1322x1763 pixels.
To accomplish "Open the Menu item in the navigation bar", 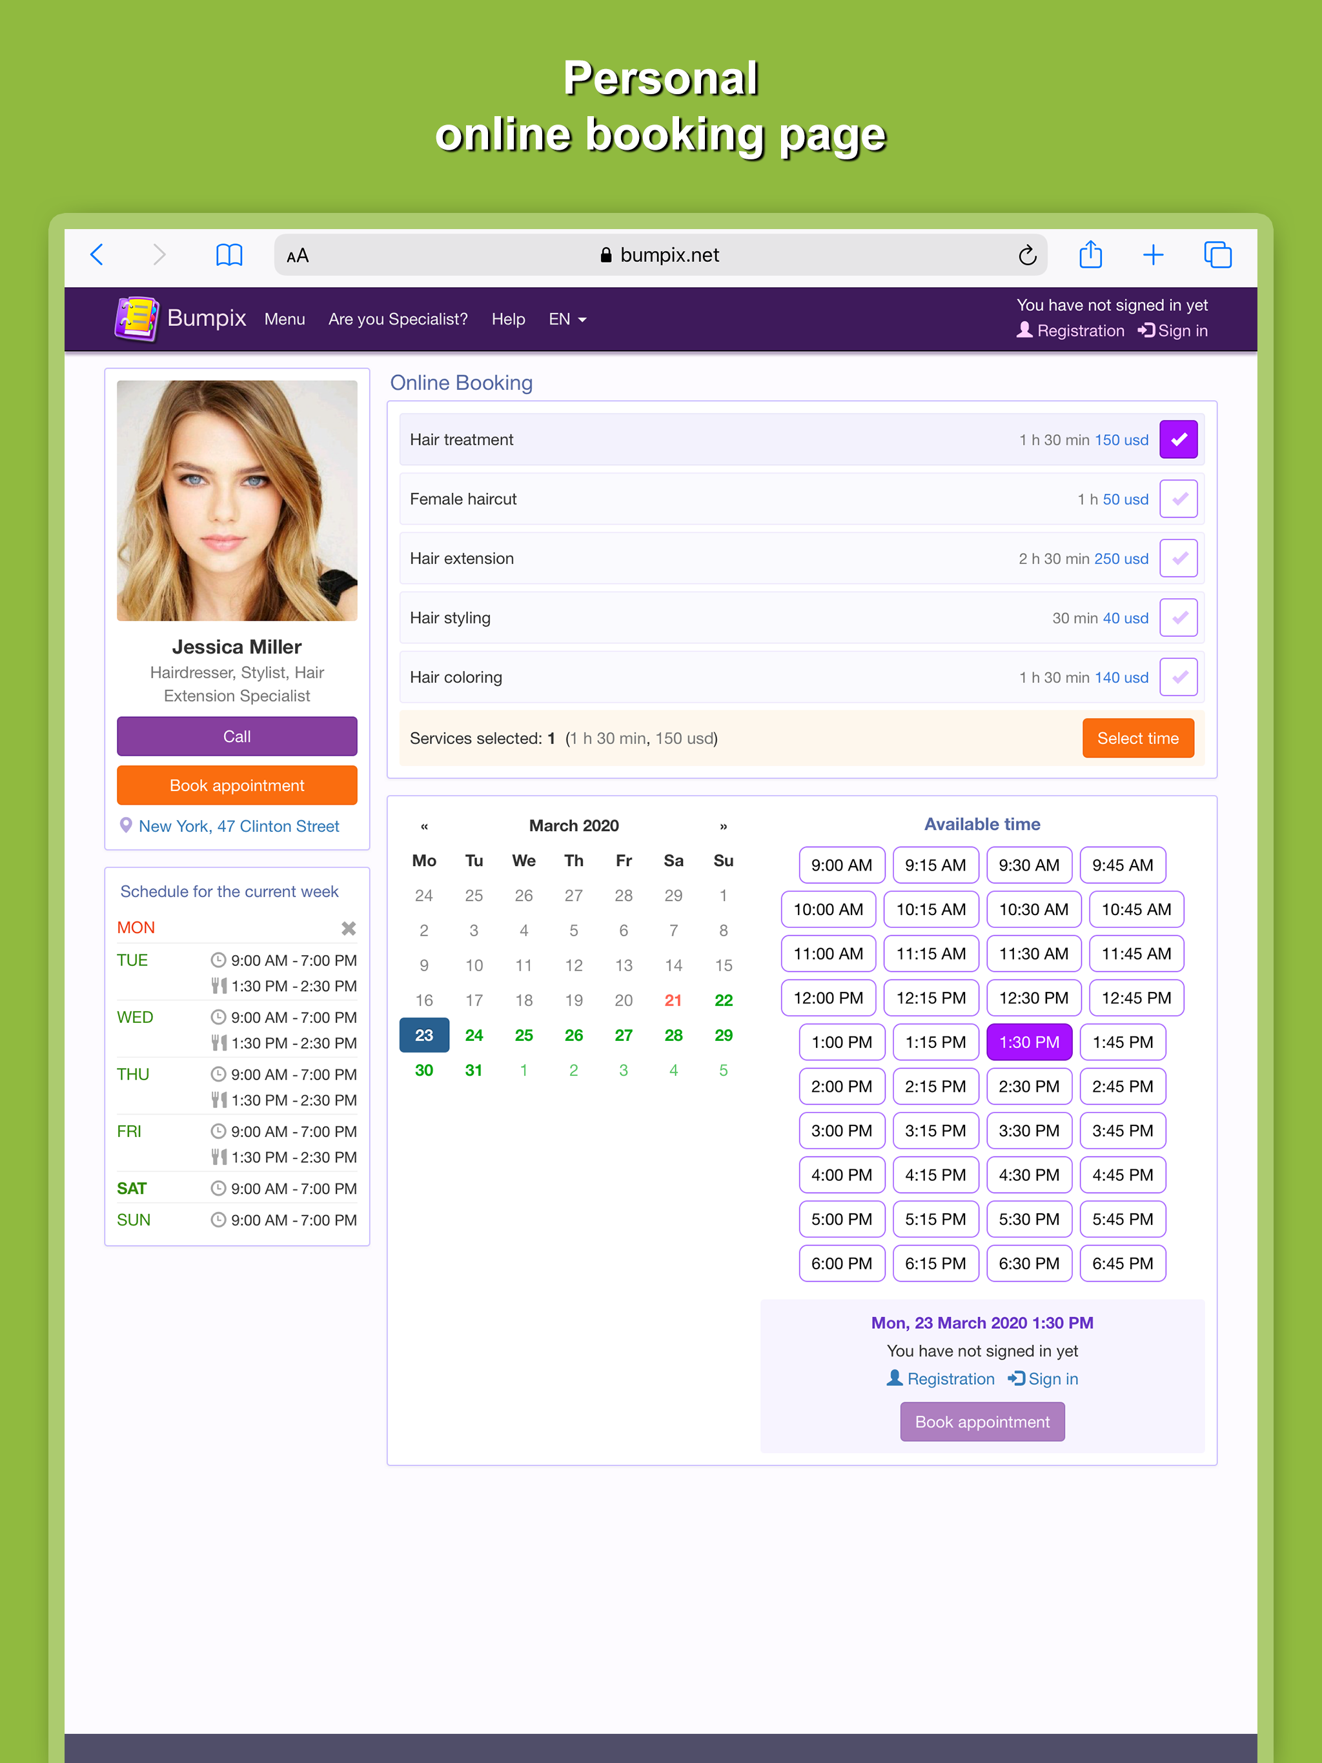I will pyautogui.click(x=285, y=319).
